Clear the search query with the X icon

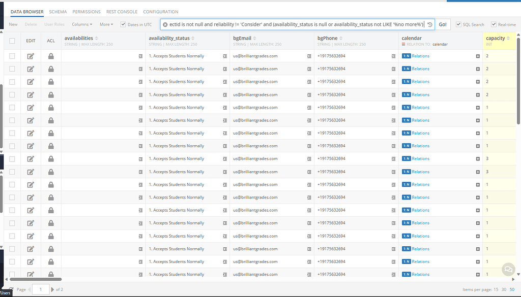tap(165, 24)
